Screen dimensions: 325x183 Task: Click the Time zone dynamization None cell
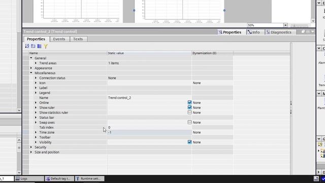212,132
